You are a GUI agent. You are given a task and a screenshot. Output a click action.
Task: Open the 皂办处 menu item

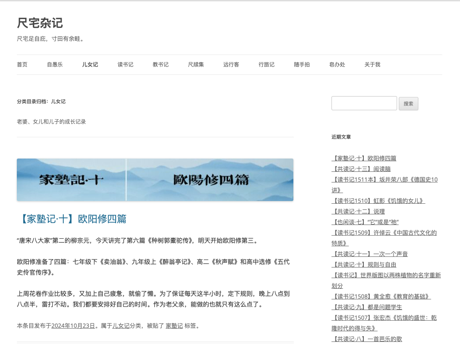pyautogui.click(x=337, y=65)
